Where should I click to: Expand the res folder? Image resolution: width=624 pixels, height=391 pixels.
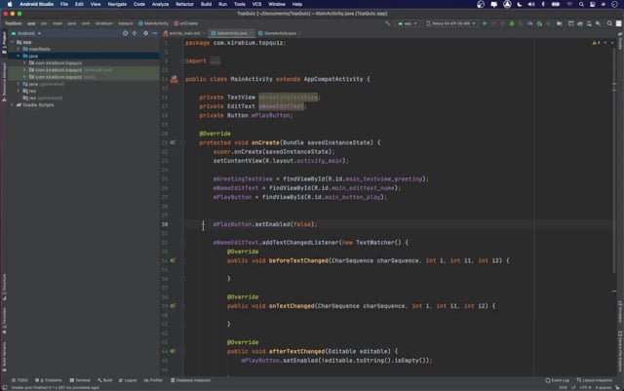coord(19,91)
